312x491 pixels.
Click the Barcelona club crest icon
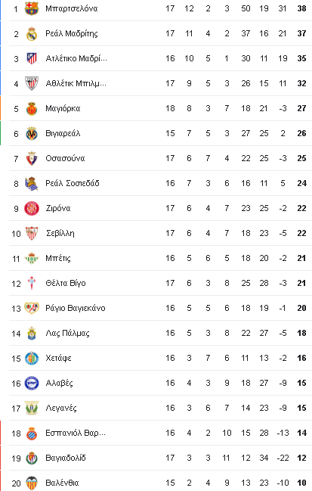(32, 8)
